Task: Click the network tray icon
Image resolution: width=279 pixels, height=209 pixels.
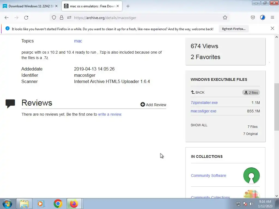Action: tap(238, 204)
